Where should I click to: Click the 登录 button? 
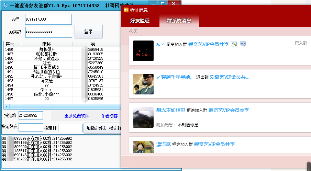(x=88, y=32)
